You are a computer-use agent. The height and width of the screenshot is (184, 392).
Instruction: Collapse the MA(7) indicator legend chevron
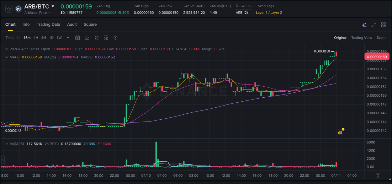pyautogui.click(x=7, y=57)
